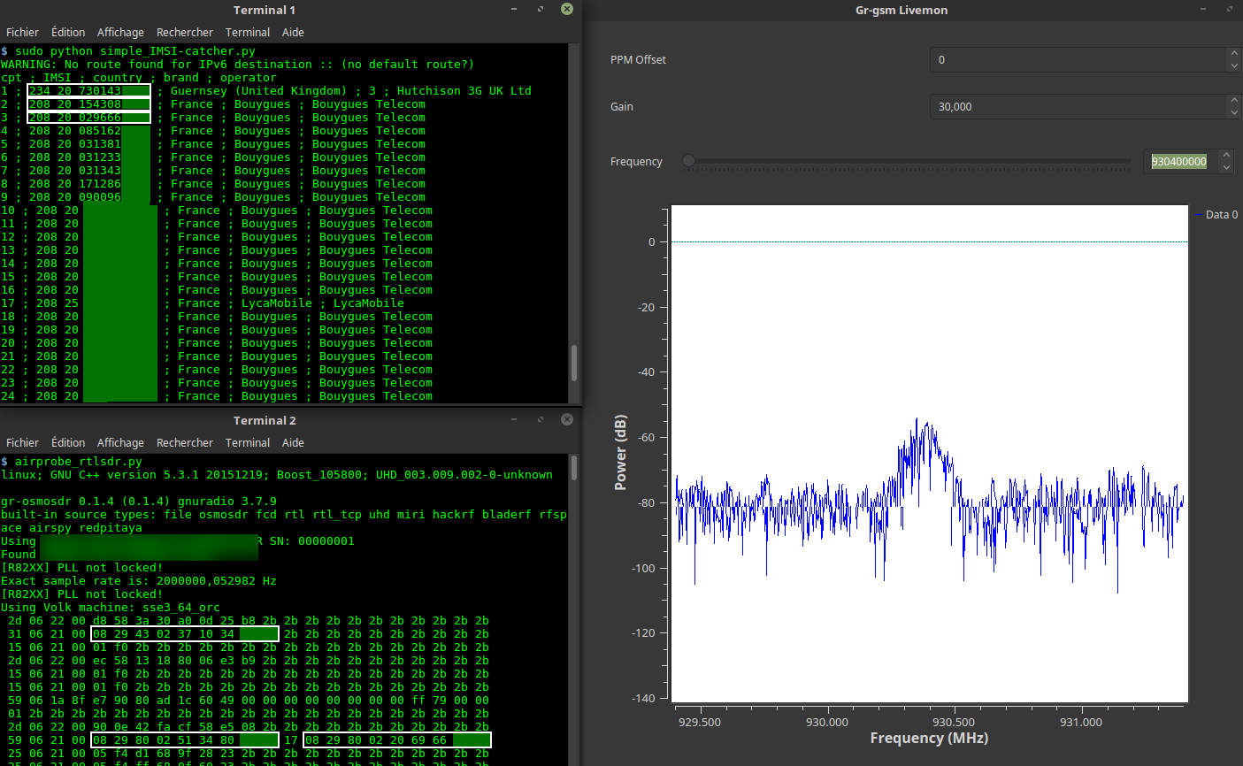
Task: Open Terminal menu in Terminal 2 window
Action: pyautogui.click(x=248, y=442)
